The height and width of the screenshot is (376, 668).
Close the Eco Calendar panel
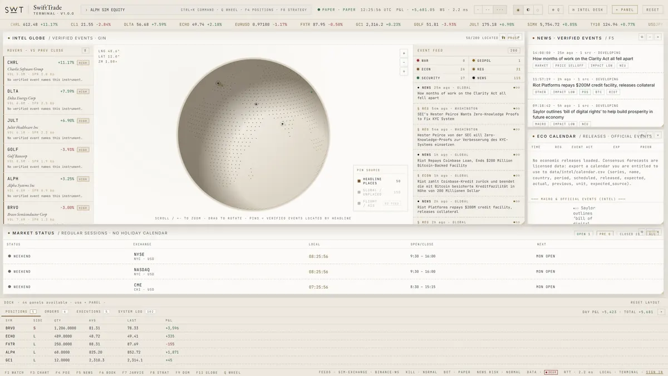(658, 135)
